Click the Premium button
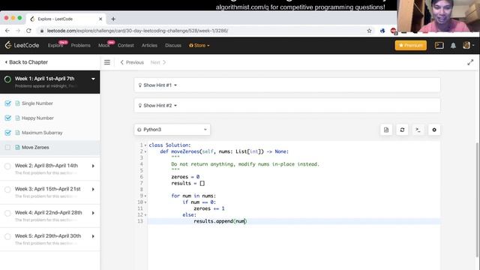Viewport: 480px width, 270px height. (410, 45)
